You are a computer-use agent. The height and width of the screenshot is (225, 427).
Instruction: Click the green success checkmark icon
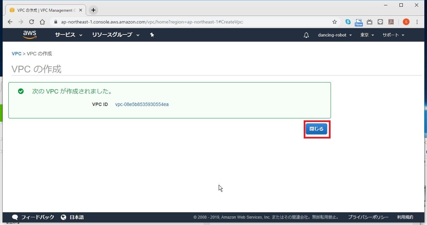click(x=21, y=91)
